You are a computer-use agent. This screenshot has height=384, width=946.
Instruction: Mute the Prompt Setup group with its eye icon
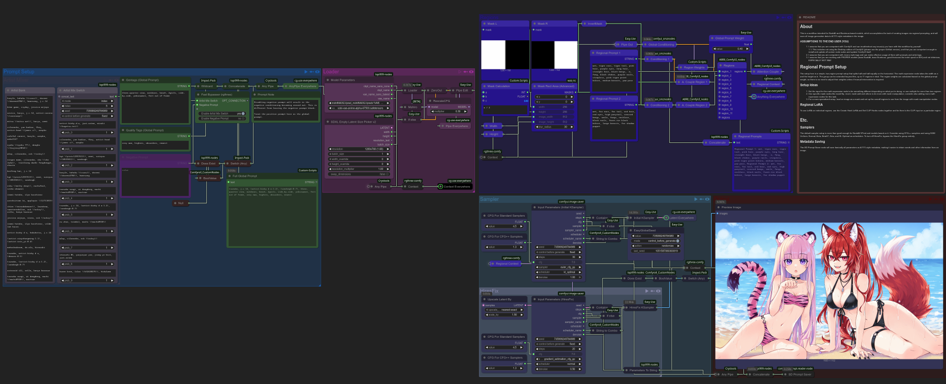click(x=318, y=72)
